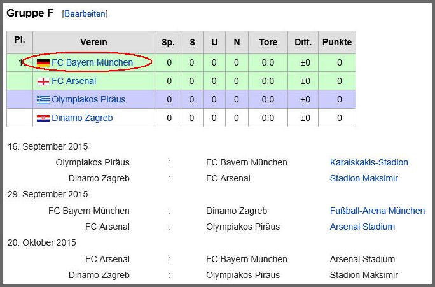Click the 16. September 2015 date text
The height and width of the screenshot is (287, 435).
click(48, 146)
